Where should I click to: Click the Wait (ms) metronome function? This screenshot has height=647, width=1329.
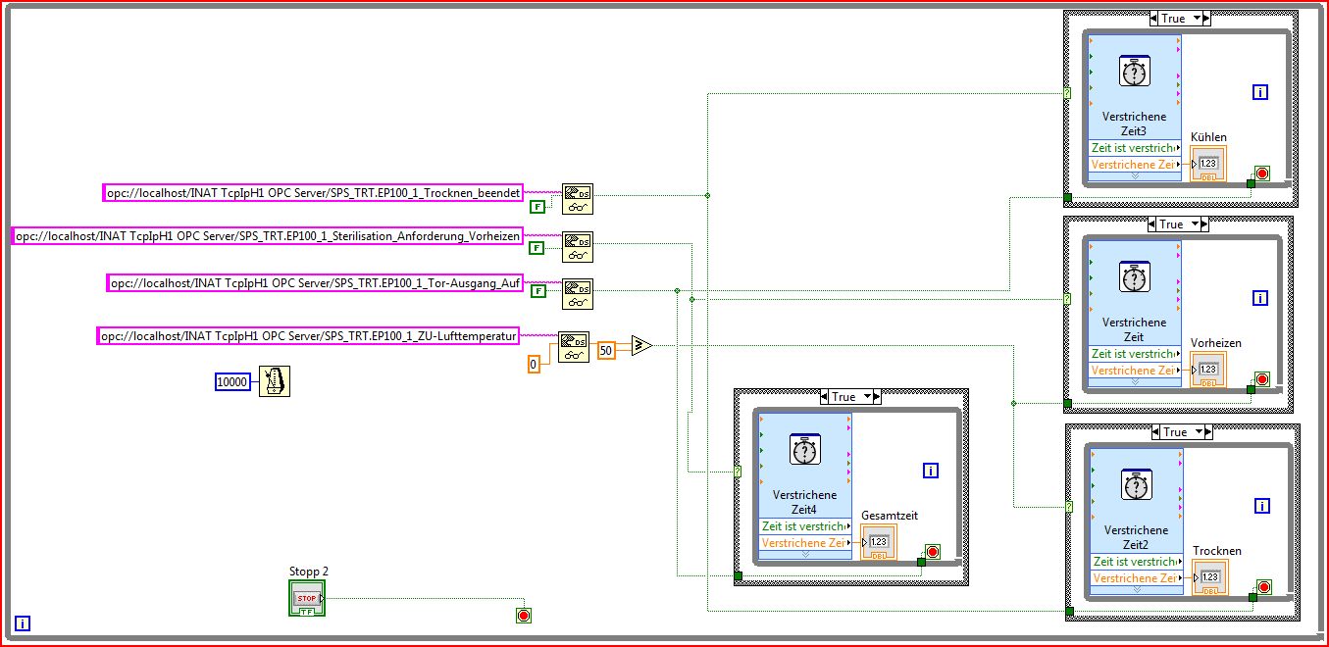click(275, 381)
